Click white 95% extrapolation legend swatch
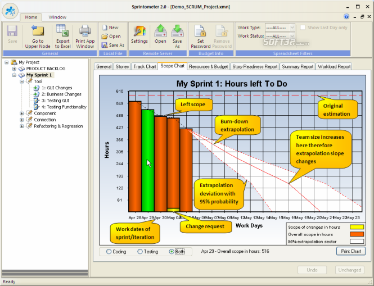Viewport: 374px width, 286px height. coord(357,242)
